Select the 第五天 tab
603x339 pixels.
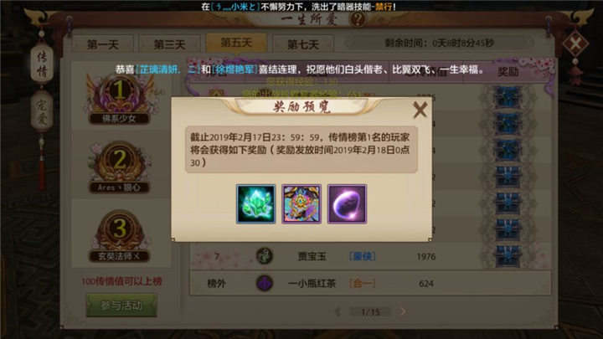point(236,43)
